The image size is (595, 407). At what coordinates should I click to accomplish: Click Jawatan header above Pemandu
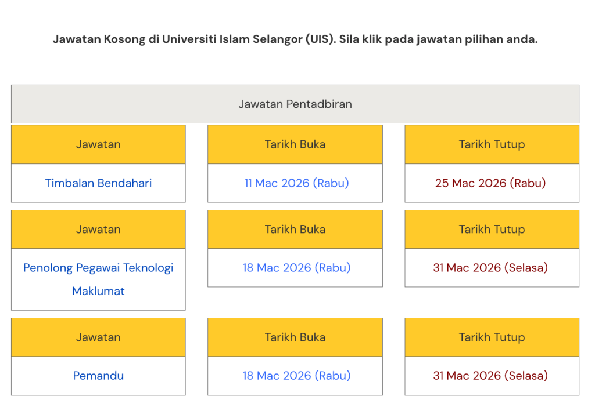pos(98,337)
